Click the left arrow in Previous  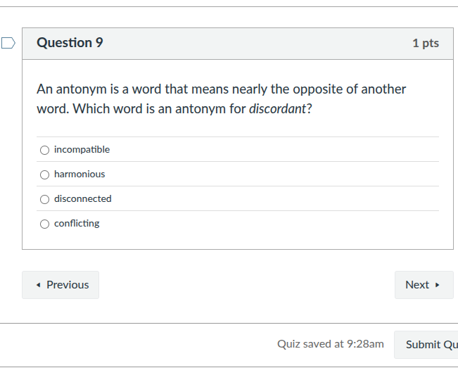38,285
